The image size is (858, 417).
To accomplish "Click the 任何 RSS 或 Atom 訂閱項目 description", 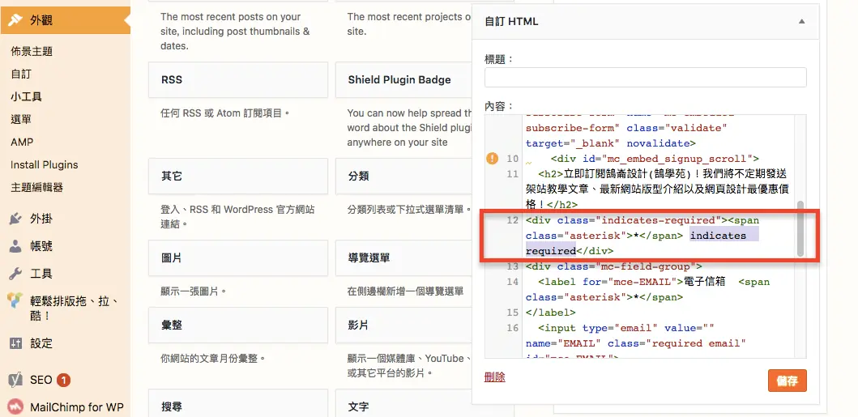I will coord(225,113).
